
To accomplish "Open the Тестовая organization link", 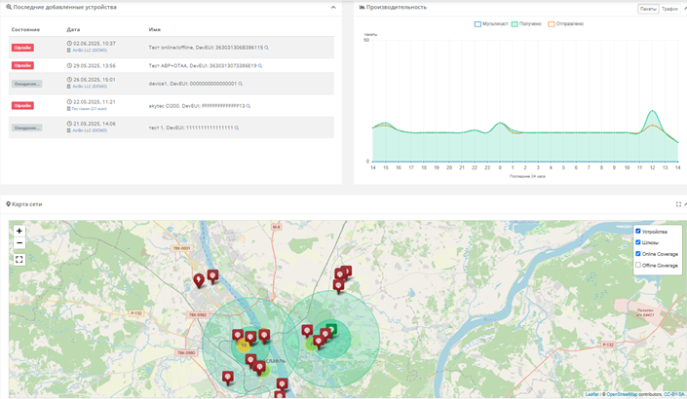I will coord(88,109).
